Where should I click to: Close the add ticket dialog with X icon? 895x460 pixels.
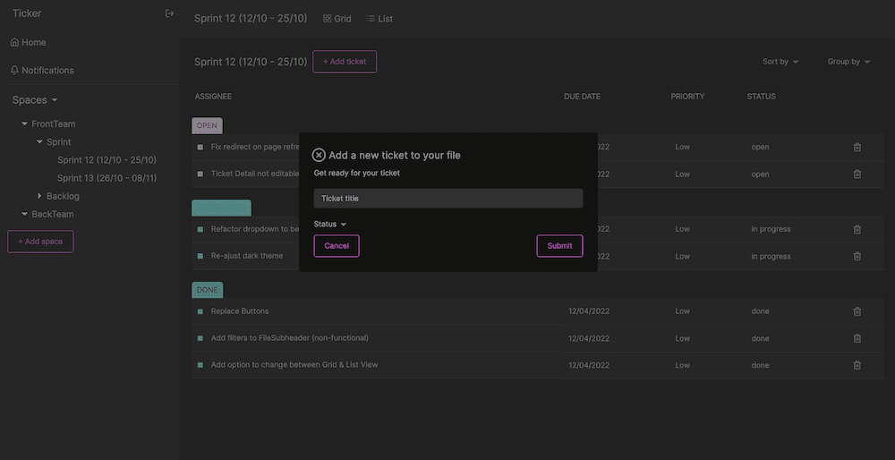coord(319,155)
